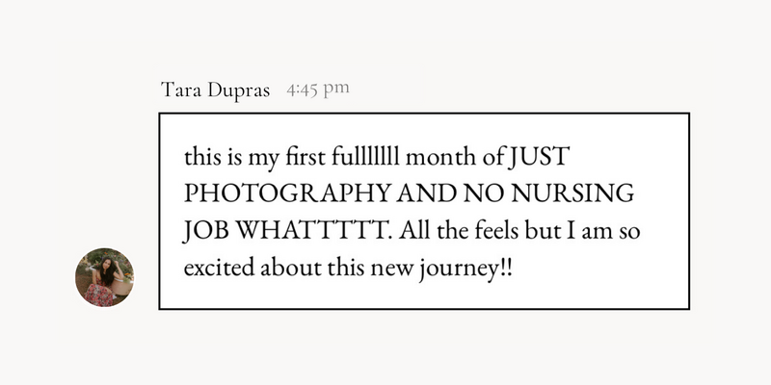Click the word new before journey

click(392, 269)
